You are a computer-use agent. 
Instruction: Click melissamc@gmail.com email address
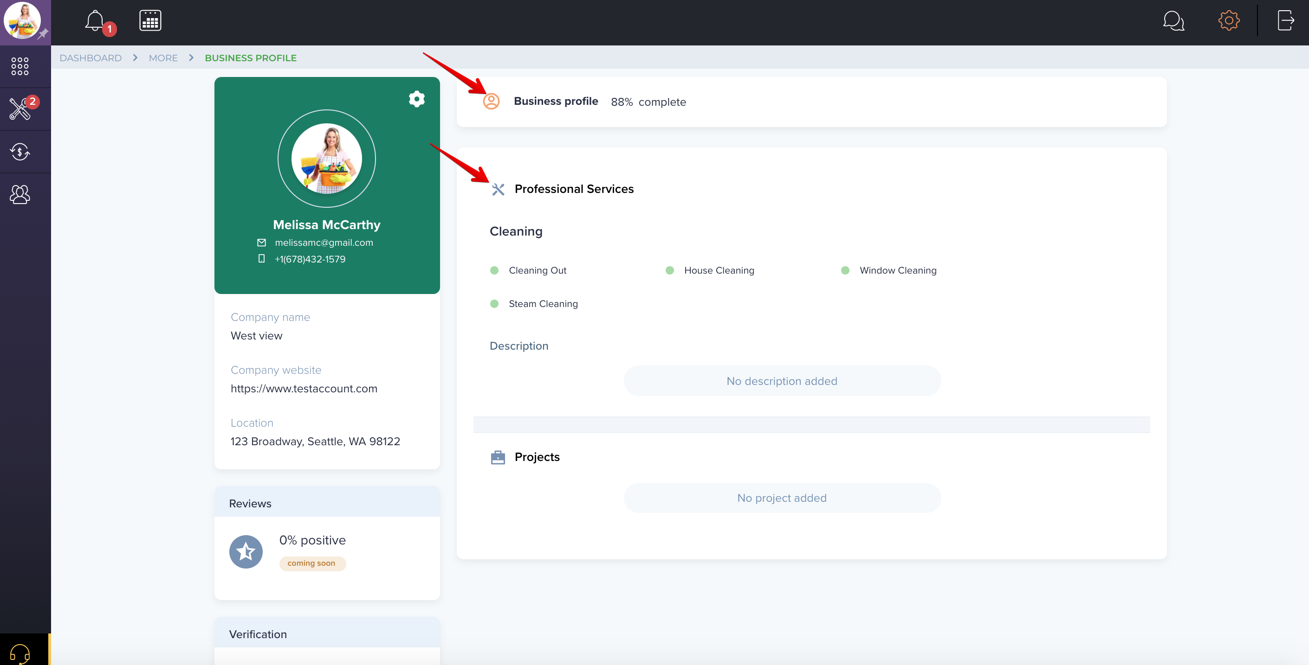tap(324, 243)
